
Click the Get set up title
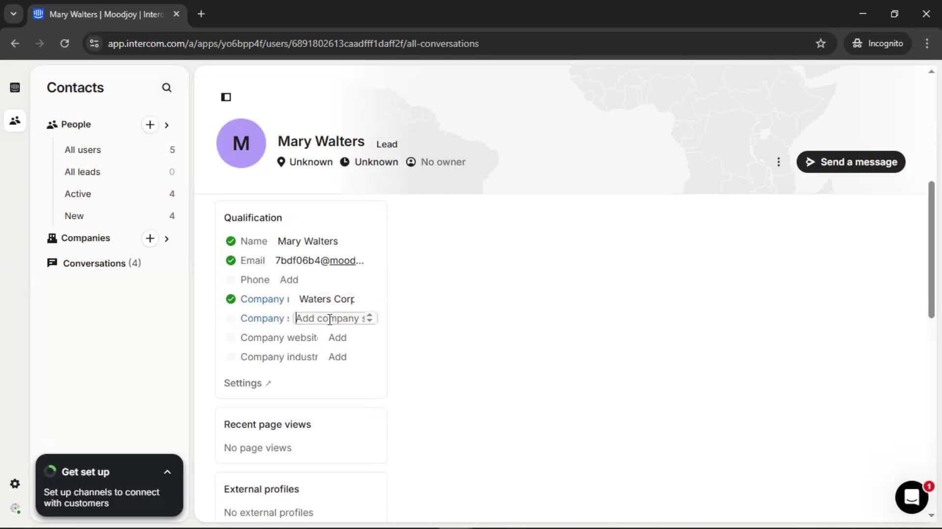[85, 472]
